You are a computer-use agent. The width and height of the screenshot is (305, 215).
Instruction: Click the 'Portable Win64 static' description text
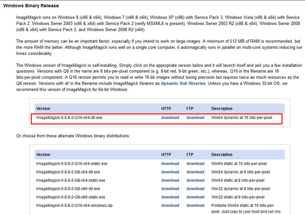246,208
